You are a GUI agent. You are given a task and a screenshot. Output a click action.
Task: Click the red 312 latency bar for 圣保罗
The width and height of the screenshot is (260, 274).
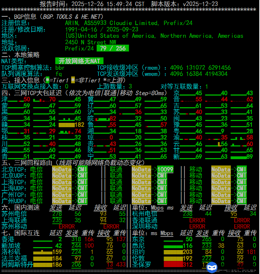pyautogui.click(x=173, y=265)
